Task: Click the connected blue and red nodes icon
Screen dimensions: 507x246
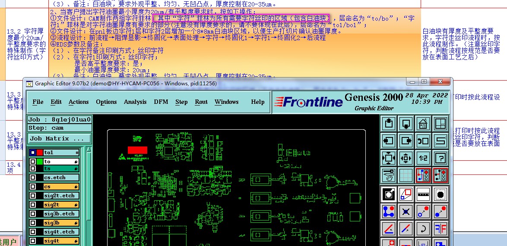Action: tap(389, 212)
